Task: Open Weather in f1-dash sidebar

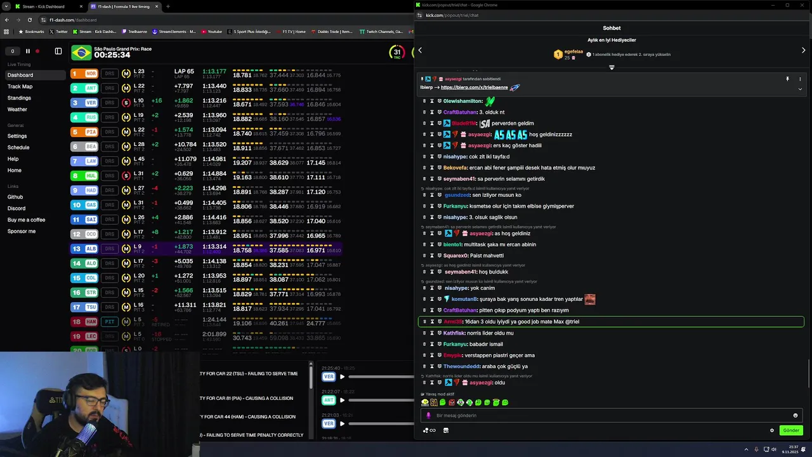Action: pos(17,109)
